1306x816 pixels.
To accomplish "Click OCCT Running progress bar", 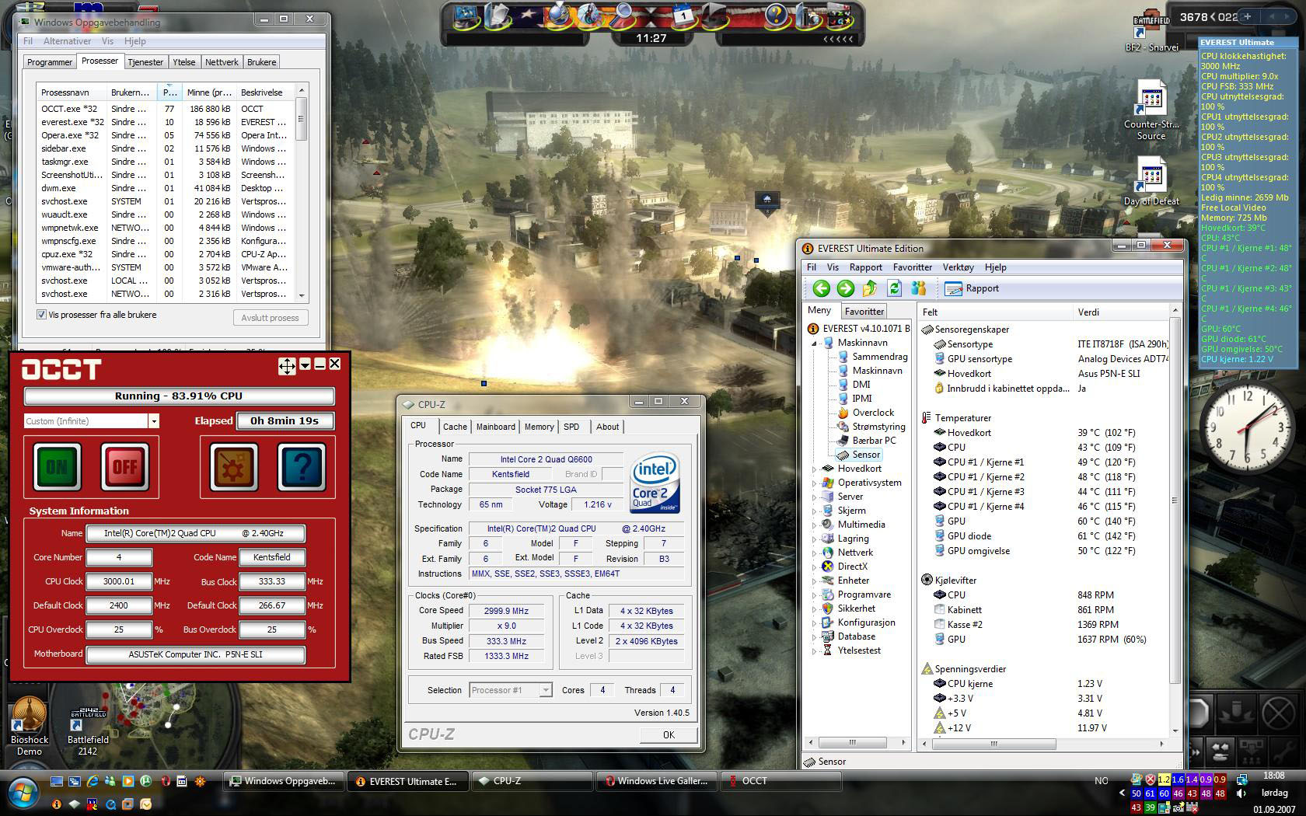I will pos(179,396).
